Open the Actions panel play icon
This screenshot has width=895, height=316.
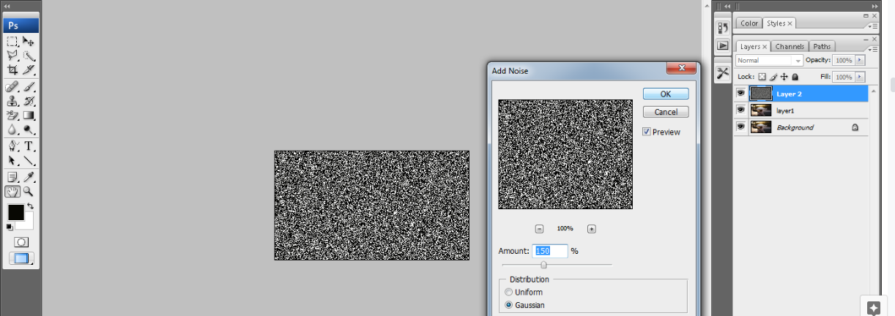pyautogui.click(x=723, y=45)
